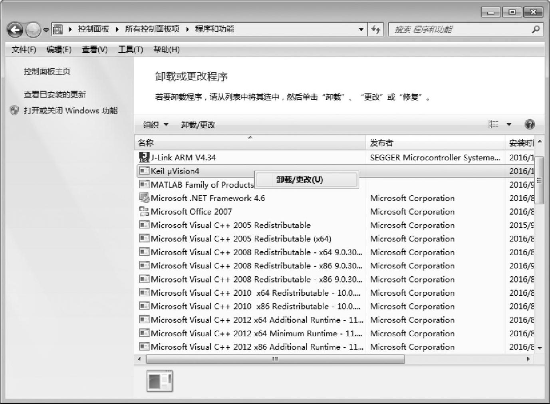Select Microsoft Office 2007 name text
Screen dimensions: 550x404
pyautogui.click(x=191, y=212)
